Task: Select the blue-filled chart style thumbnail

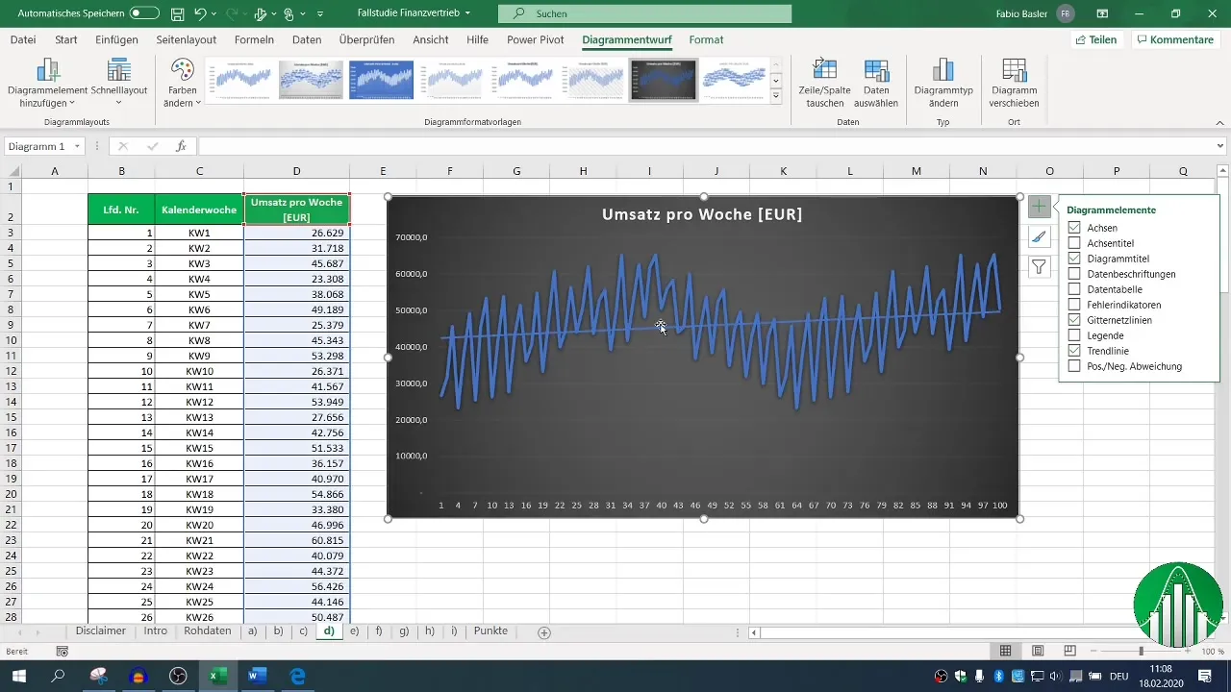Action: click(381, 80)
